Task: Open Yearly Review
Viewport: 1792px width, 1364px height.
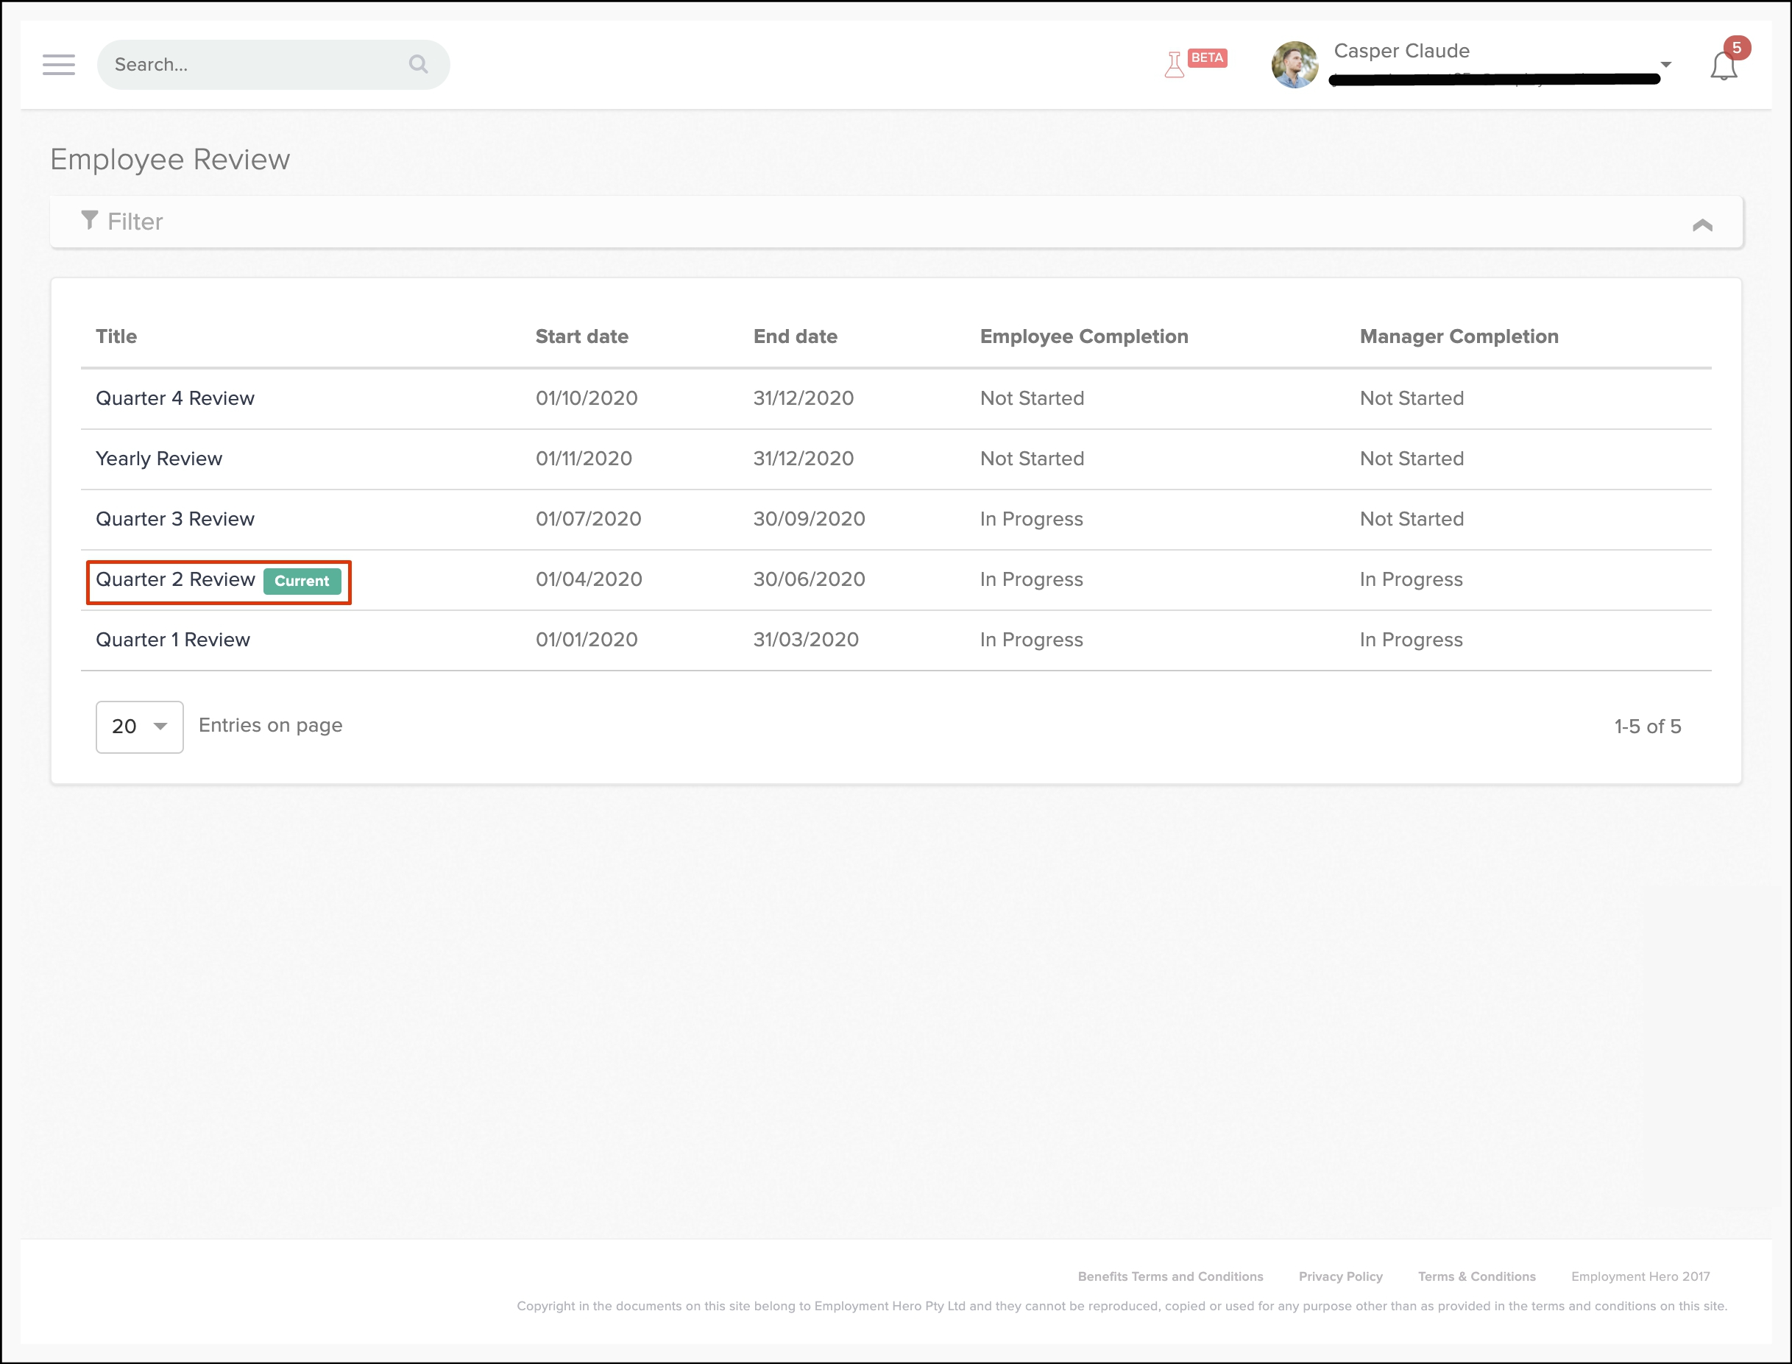Action: [159, 459]
